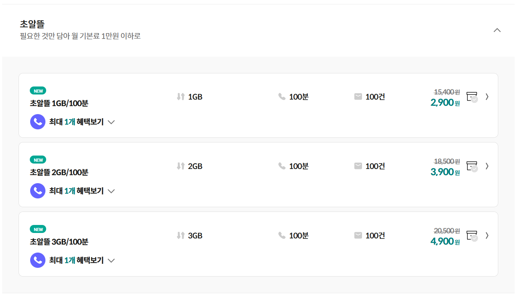
Task: Open the 초알뜰 2GB/100분 plan title
Action: [x=59, y=172]
